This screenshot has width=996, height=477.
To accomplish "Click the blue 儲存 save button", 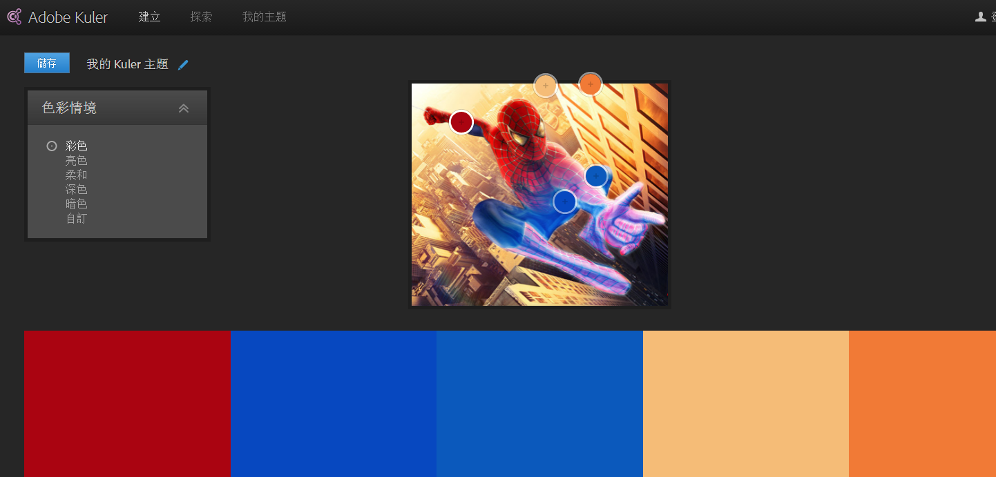I will 47,63.
